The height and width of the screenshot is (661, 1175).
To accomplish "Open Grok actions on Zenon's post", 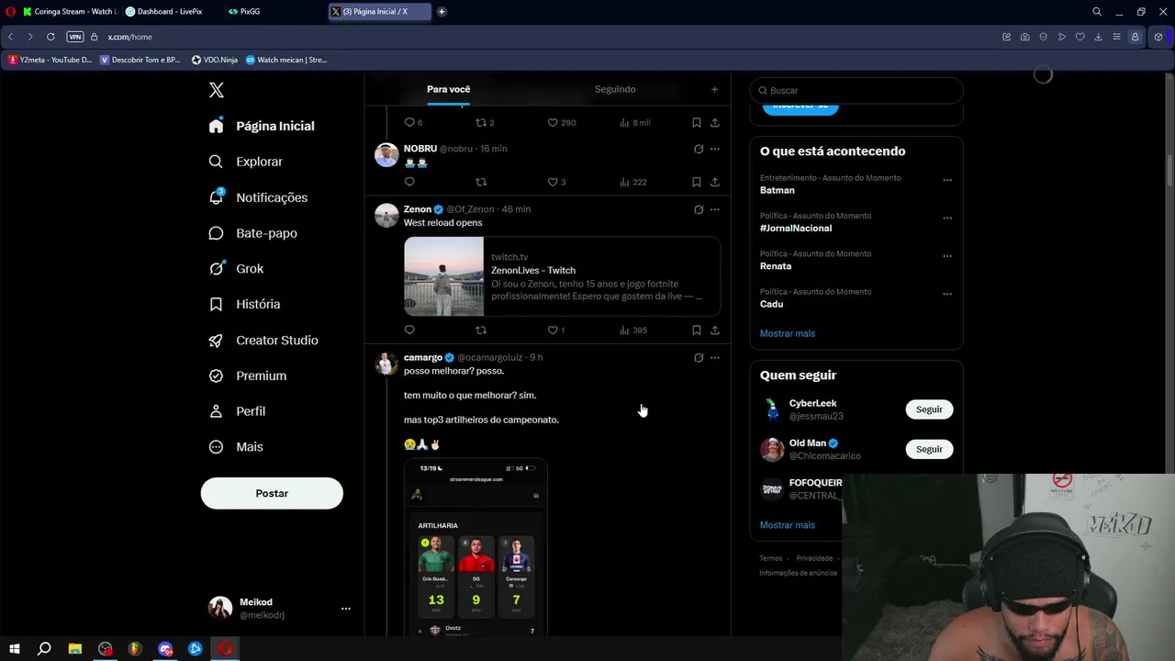I will click(699, 209).
